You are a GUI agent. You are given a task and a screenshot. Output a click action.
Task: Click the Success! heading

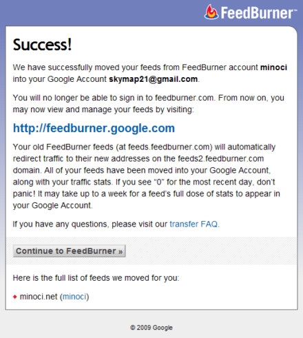point(42,45)
